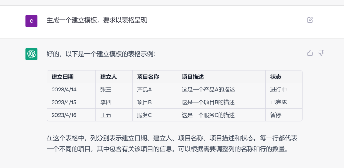Click the 暂停 status cell
344x168 pixels.
coord(276,115)
